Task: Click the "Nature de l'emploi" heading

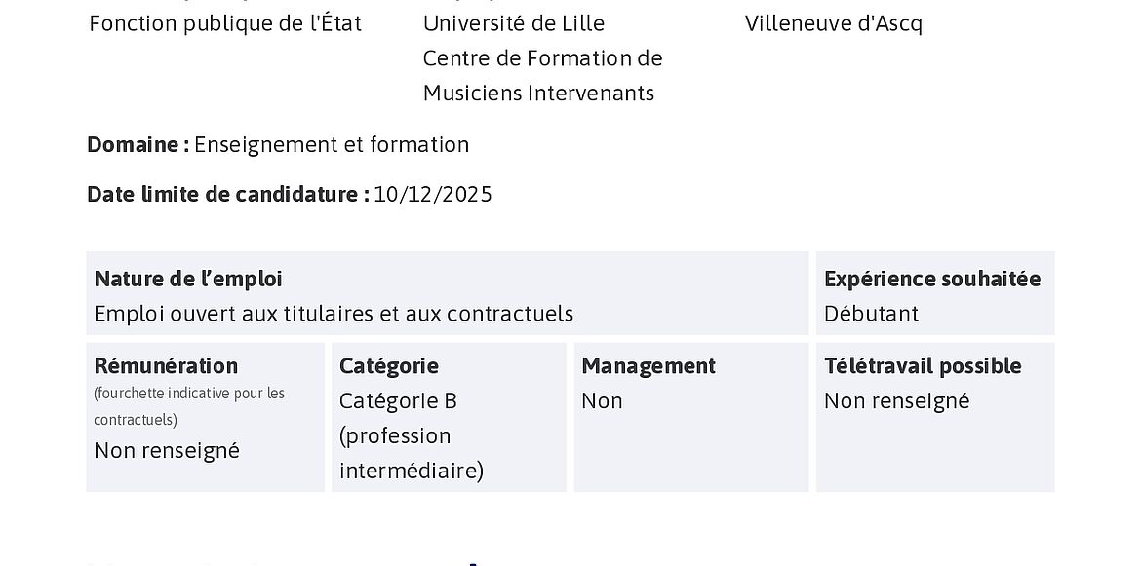Action: 188,279
